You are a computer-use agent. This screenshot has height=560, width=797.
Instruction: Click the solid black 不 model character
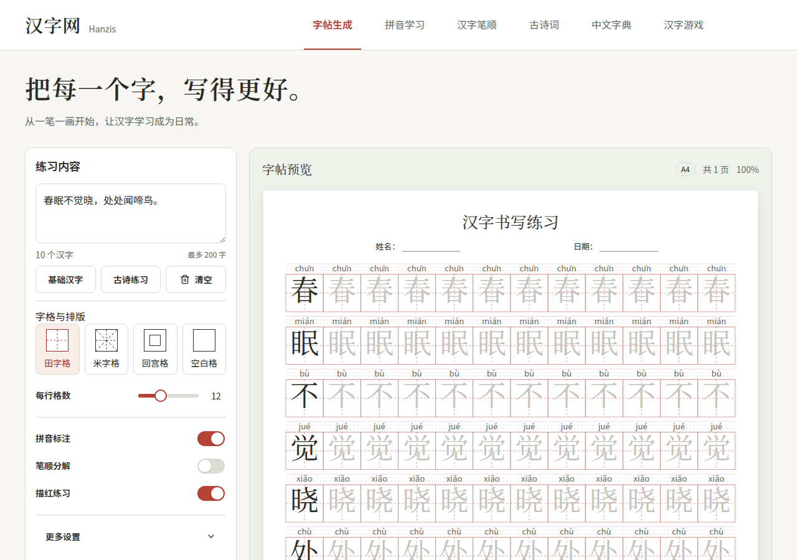[x=304, y=396]
